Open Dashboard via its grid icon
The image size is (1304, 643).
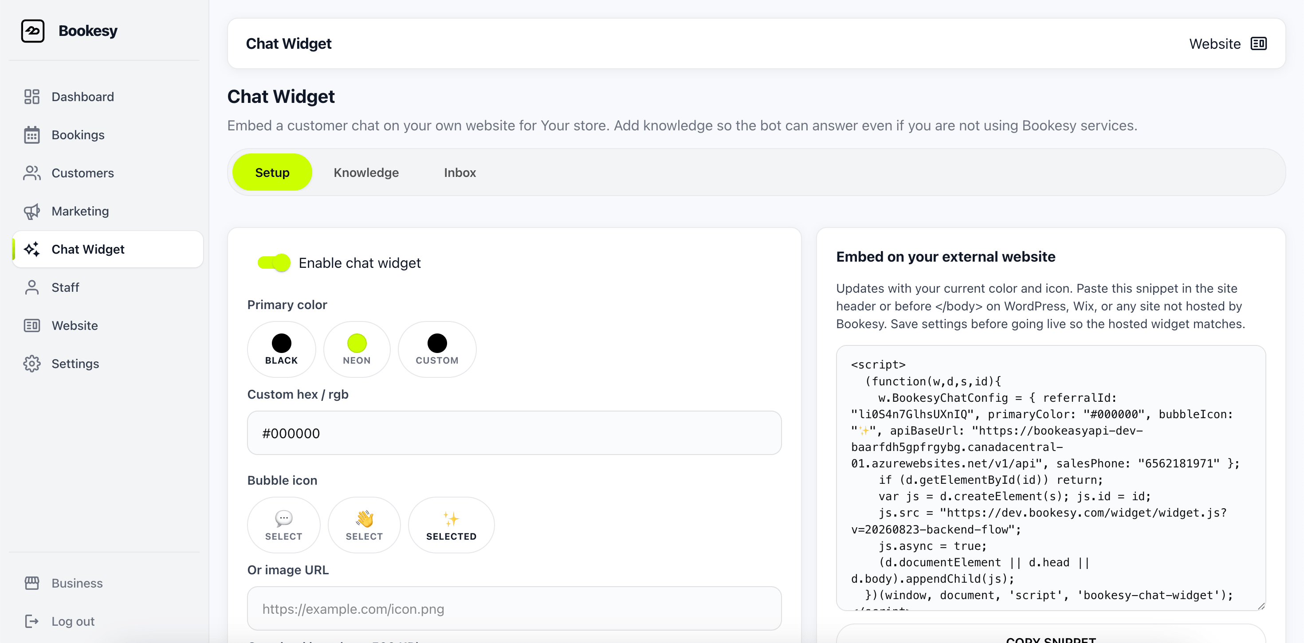pos(32,97)
